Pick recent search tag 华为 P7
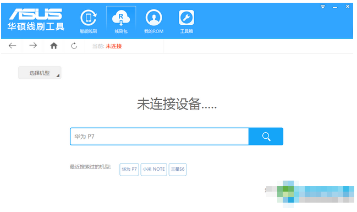This screenshot has width=357, height=212. pos(129,170)
